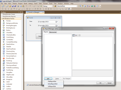Click the Align Lefts layout icon
This screenshot has height=90, width=121.
point(6,9)
